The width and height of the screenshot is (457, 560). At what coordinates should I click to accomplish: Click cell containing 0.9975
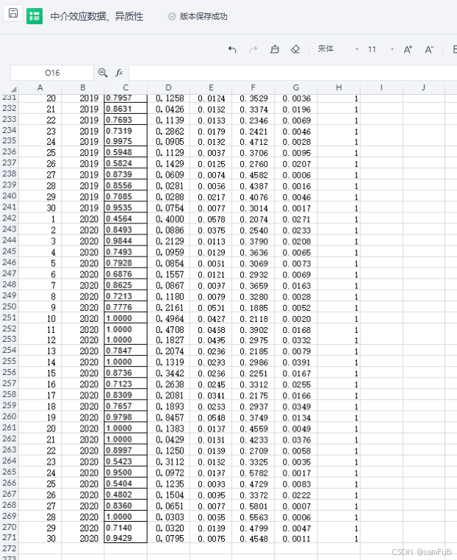126,141
